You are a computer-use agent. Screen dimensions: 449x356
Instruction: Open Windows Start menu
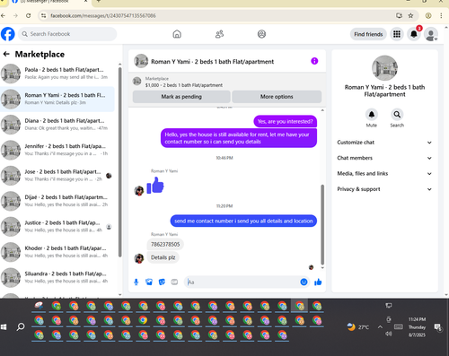click(4, 327)
